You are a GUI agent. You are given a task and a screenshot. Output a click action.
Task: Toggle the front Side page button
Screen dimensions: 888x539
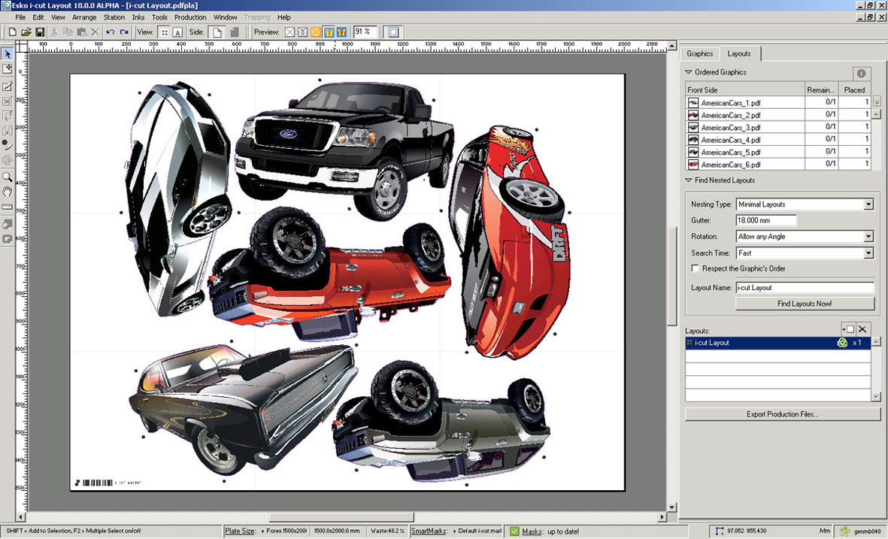click(x=217, y=32)
